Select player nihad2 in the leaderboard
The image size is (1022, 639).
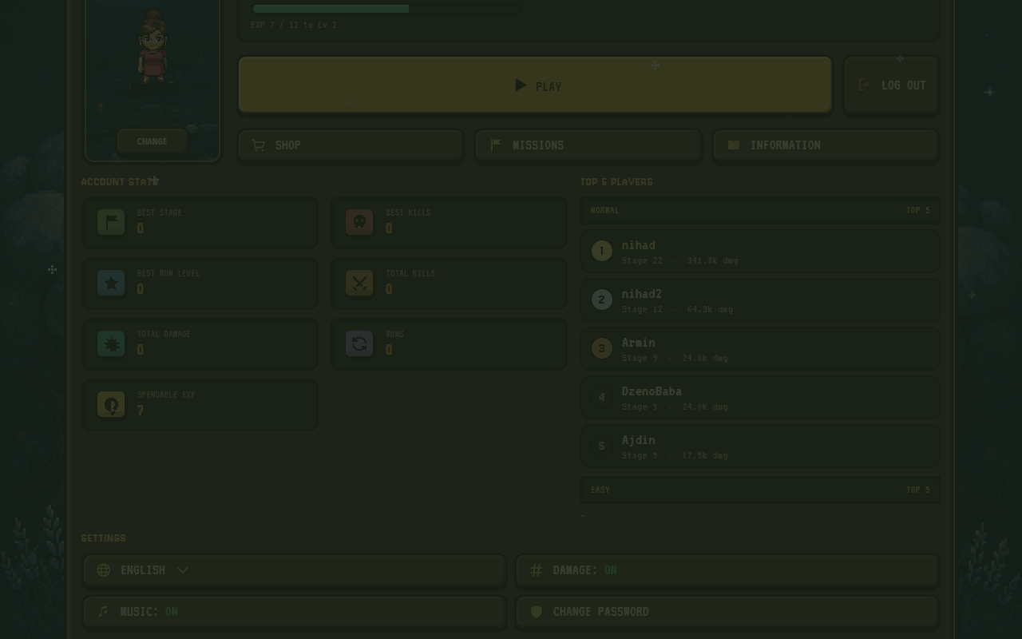click(760, 300)
